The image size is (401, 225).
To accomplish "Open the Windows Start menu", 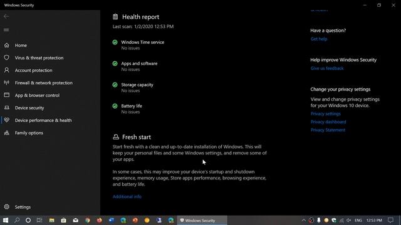I will (6, 220).
